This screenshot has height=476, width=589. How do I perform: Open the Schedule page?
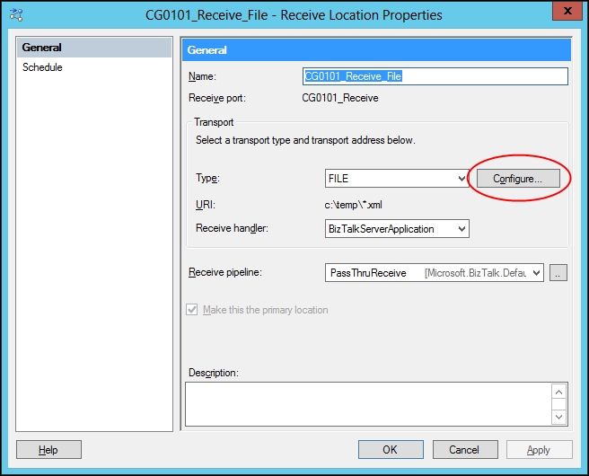tap(42, 67)
